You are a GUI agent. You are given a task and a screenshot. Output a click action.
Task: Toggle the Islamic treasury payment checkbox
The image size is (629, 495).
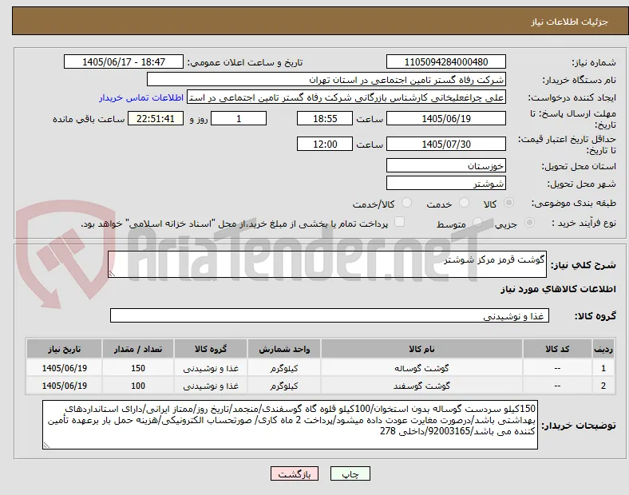click(400, 222)
